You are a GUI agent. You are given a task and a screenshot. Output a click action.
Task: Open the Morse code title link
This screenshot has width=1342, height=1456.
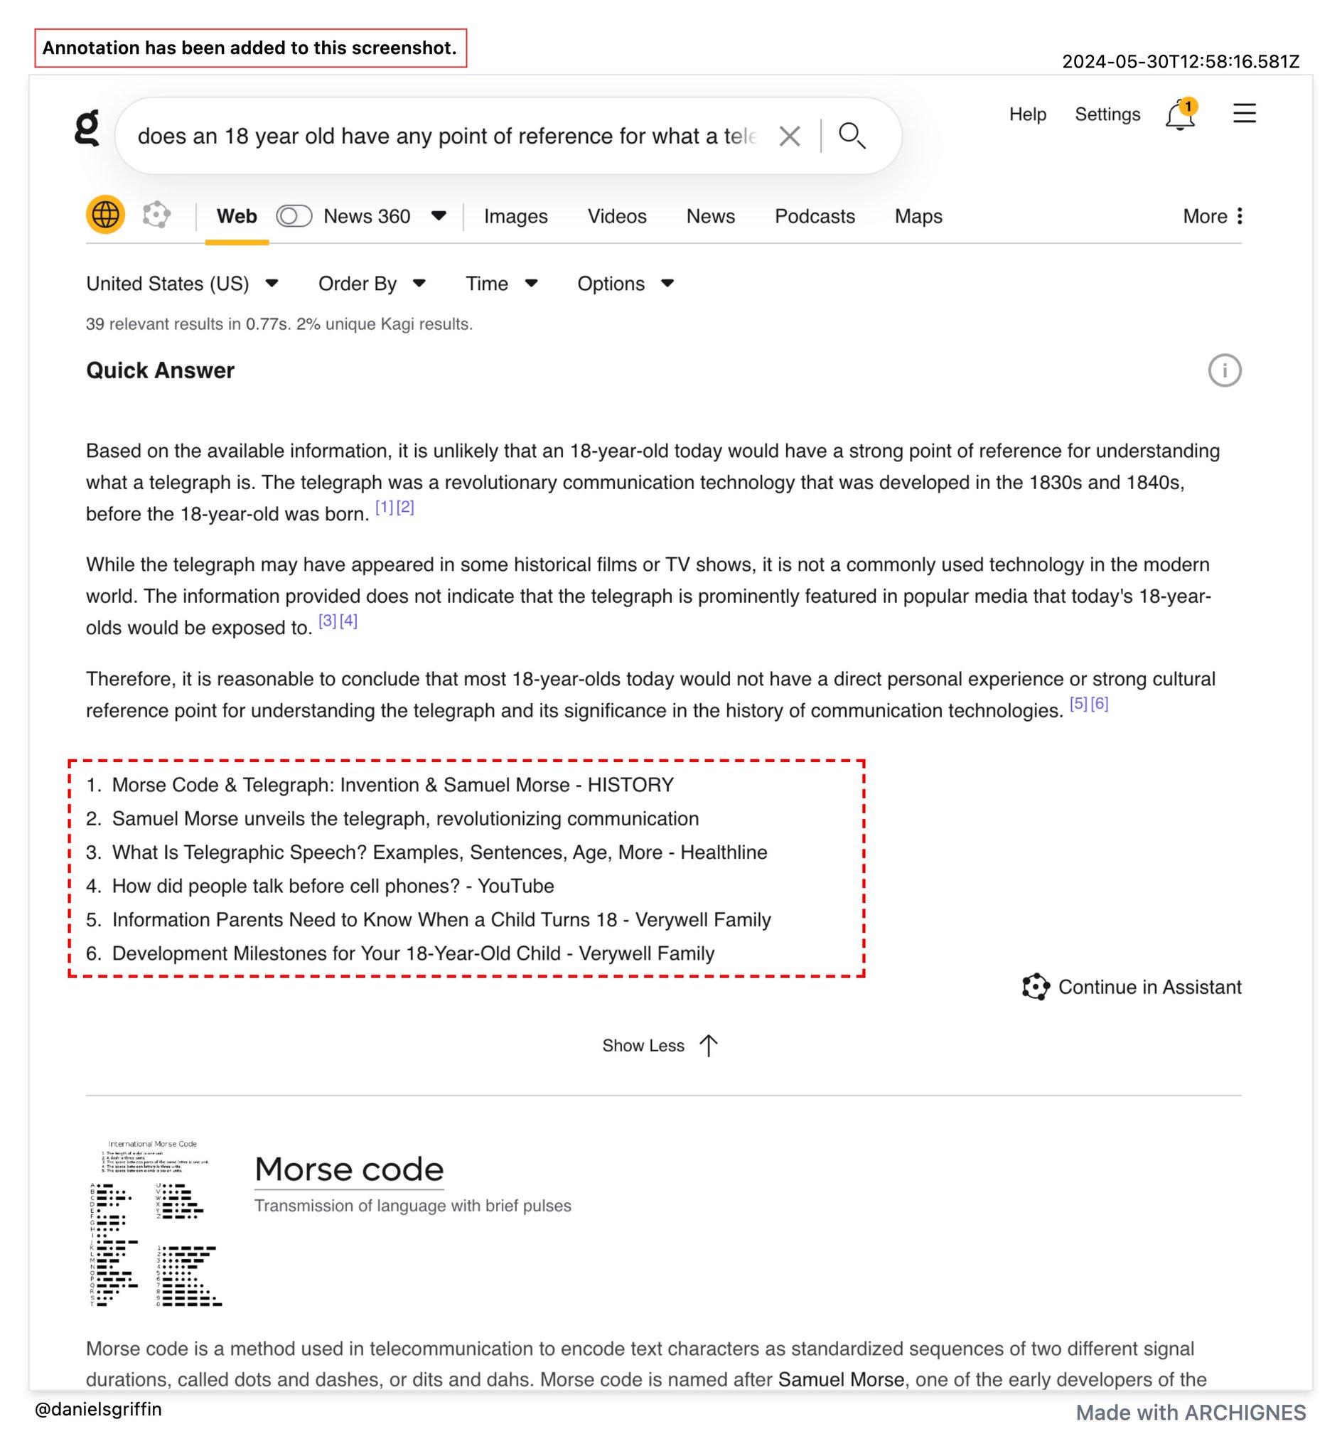(x=348, y=1169)
